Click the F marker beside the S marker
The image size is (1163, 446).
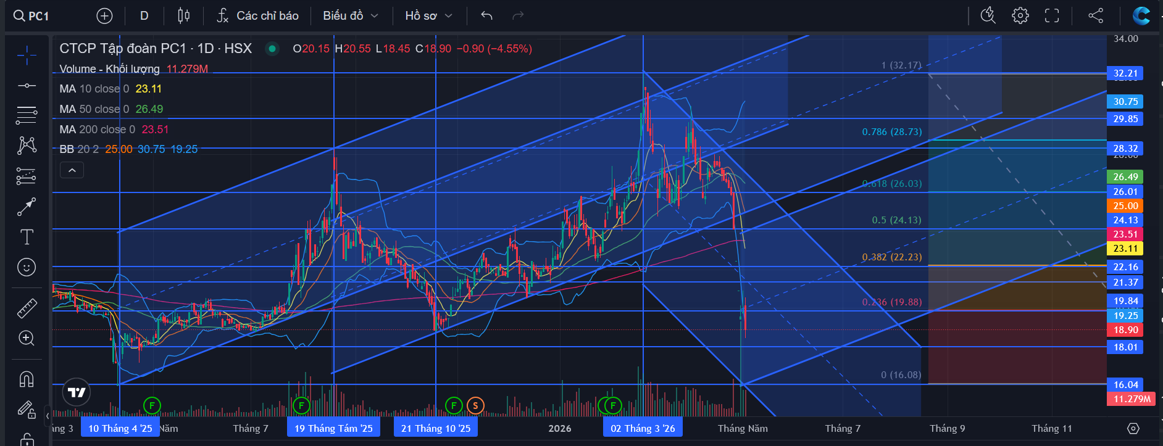454,405
